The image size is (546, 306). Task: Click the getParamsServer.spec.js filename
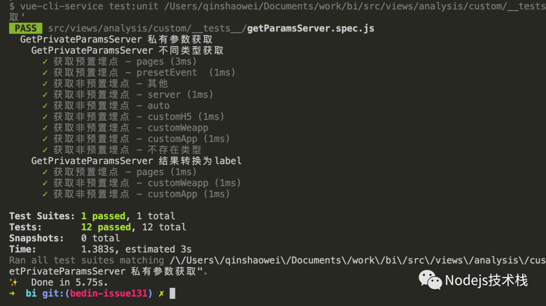pyautogui.click(x=310, y=29)
